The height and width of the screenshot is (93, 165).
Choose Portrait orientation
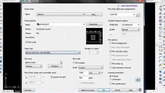tap(110, 76)
